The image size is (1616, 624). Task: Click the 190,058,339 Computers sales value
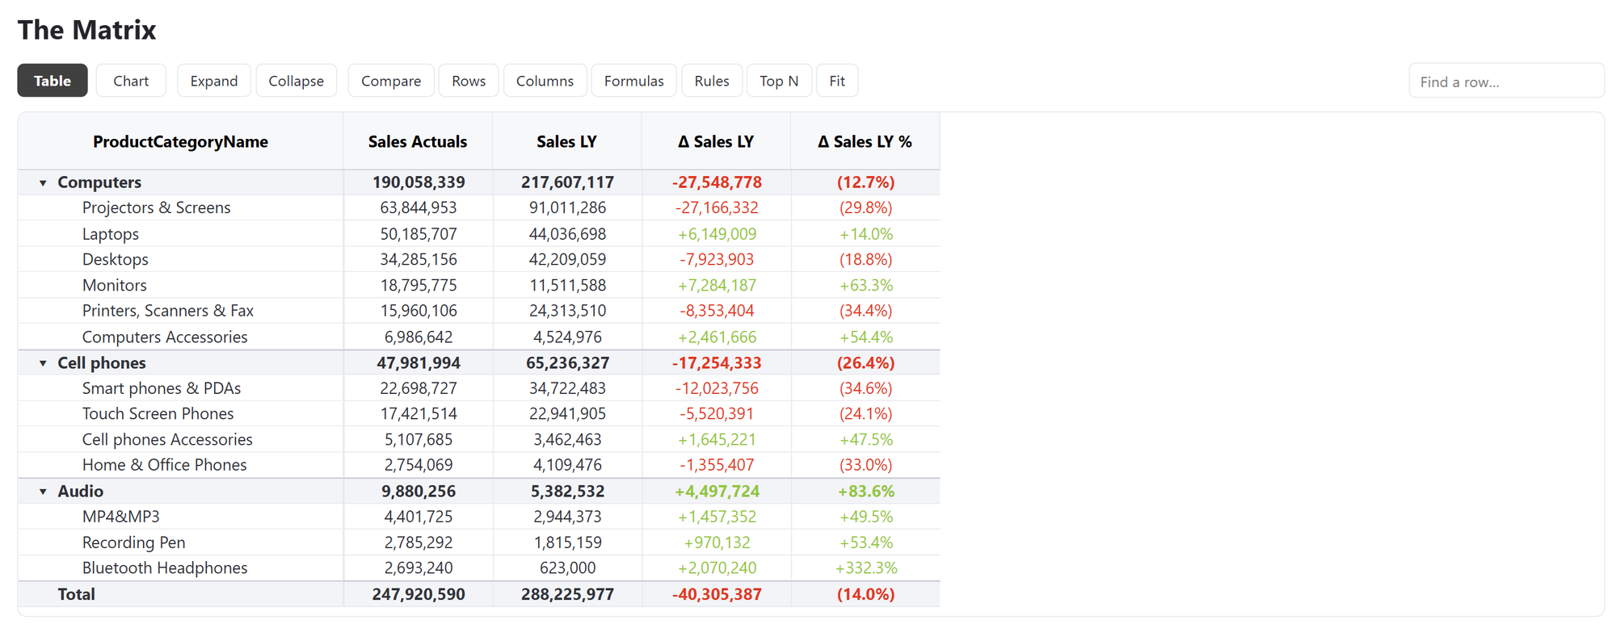coord(419,182)
